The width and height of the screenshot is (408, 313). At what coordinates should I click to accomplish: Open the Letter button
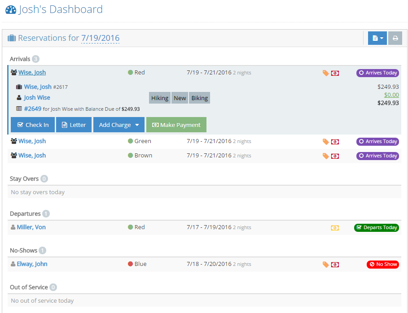click(74, 125)
